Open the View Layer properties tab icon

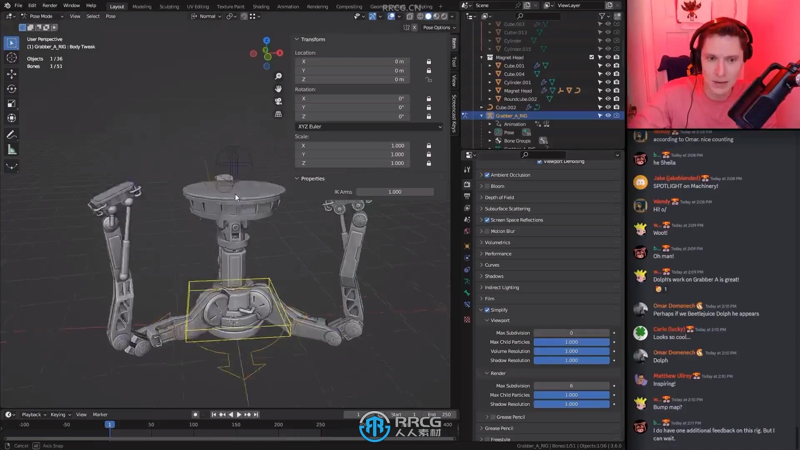tap(467, 207)
